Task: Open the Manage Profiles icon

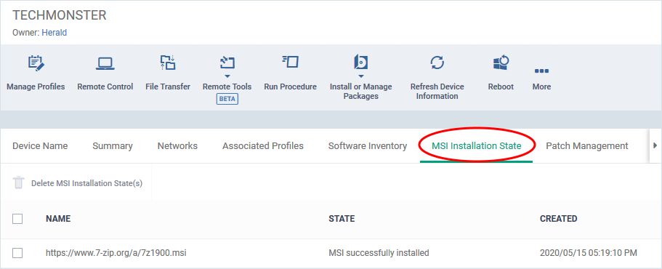Action: (36, 63)
